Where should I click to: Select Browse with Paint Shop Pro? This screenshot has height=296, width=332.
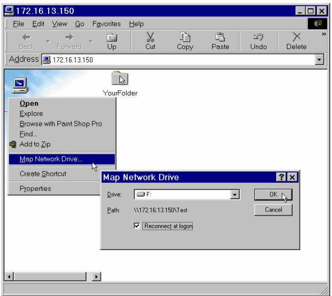click(62, 124)
